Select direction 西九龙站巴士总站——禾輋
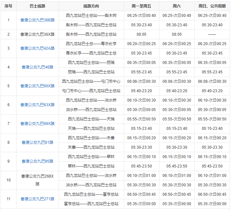The image size is (231, 211). (91, 138)
